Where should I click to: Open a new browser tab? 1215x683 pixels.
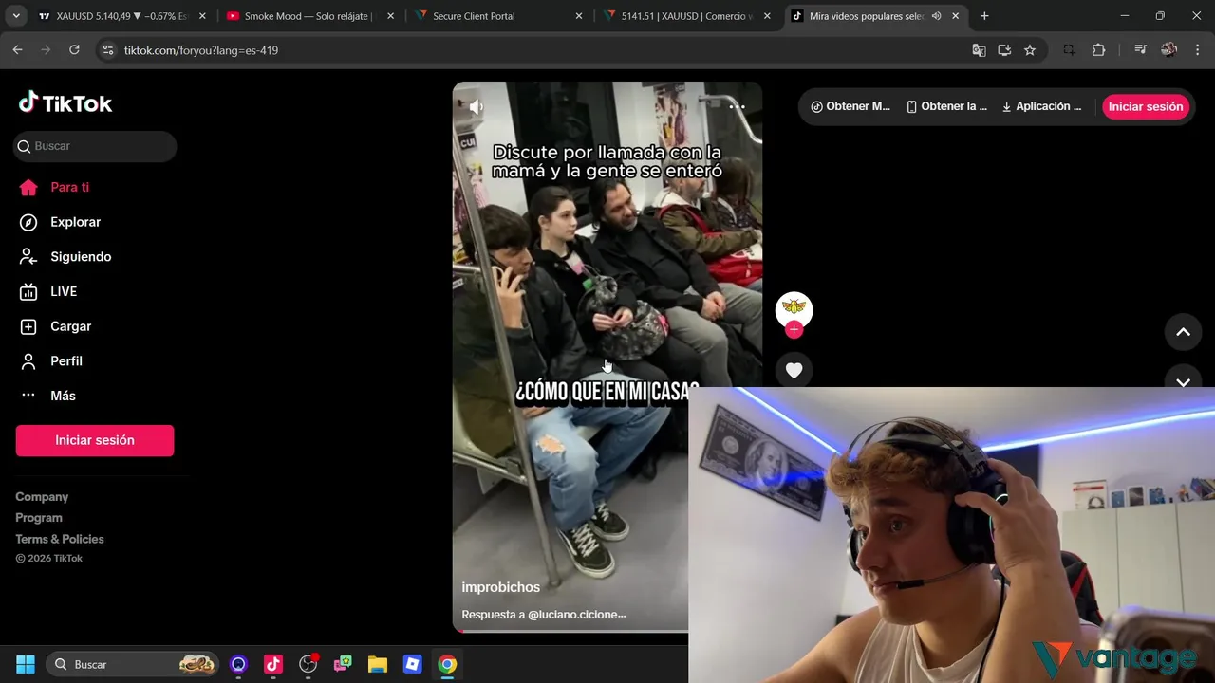pyautogui.click(x=984, y=16)
